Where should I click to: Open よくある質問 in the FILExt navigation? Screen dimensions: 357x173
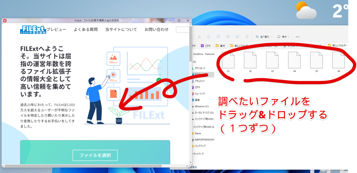pyautogui.click(x=86, y=29)
